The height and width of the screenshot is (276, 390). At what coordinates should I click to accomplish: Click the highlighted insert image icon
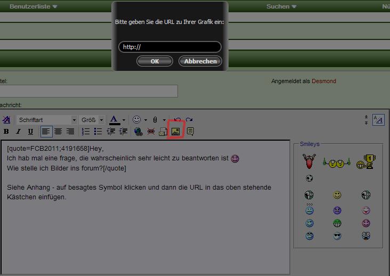[x=175, y=131]
